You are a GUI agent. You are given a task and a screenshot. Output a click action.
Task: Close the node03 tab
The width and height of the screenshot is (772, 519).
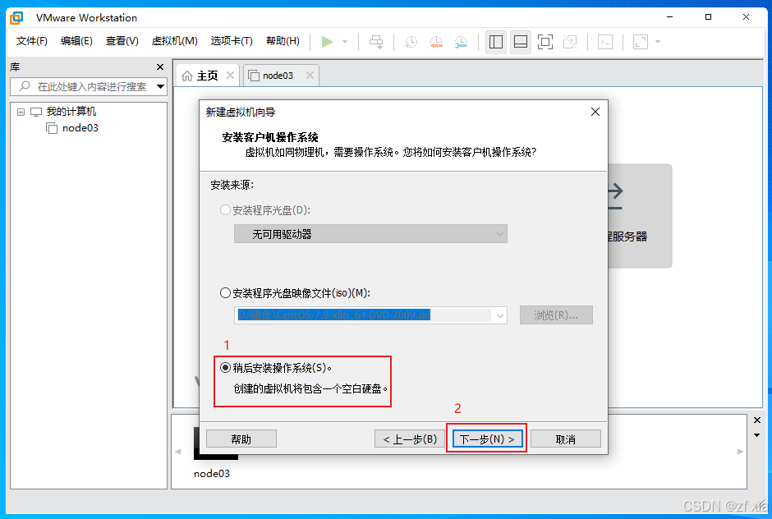pyautogui.click(x=310, y=76)
